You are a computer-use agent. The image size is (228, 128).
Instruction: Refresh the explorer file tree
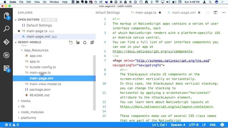[x=85, y=43]
